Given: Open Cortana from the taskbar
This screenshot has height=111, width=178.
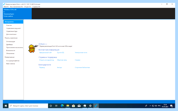Looking at the screenshot, I should coord(51,106).
